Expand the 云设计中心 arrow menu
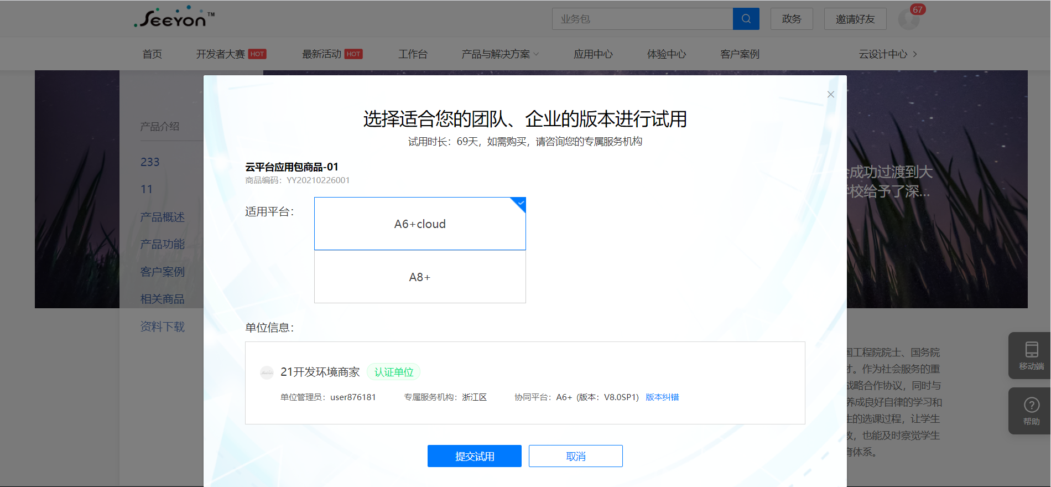 coord(888,54)
